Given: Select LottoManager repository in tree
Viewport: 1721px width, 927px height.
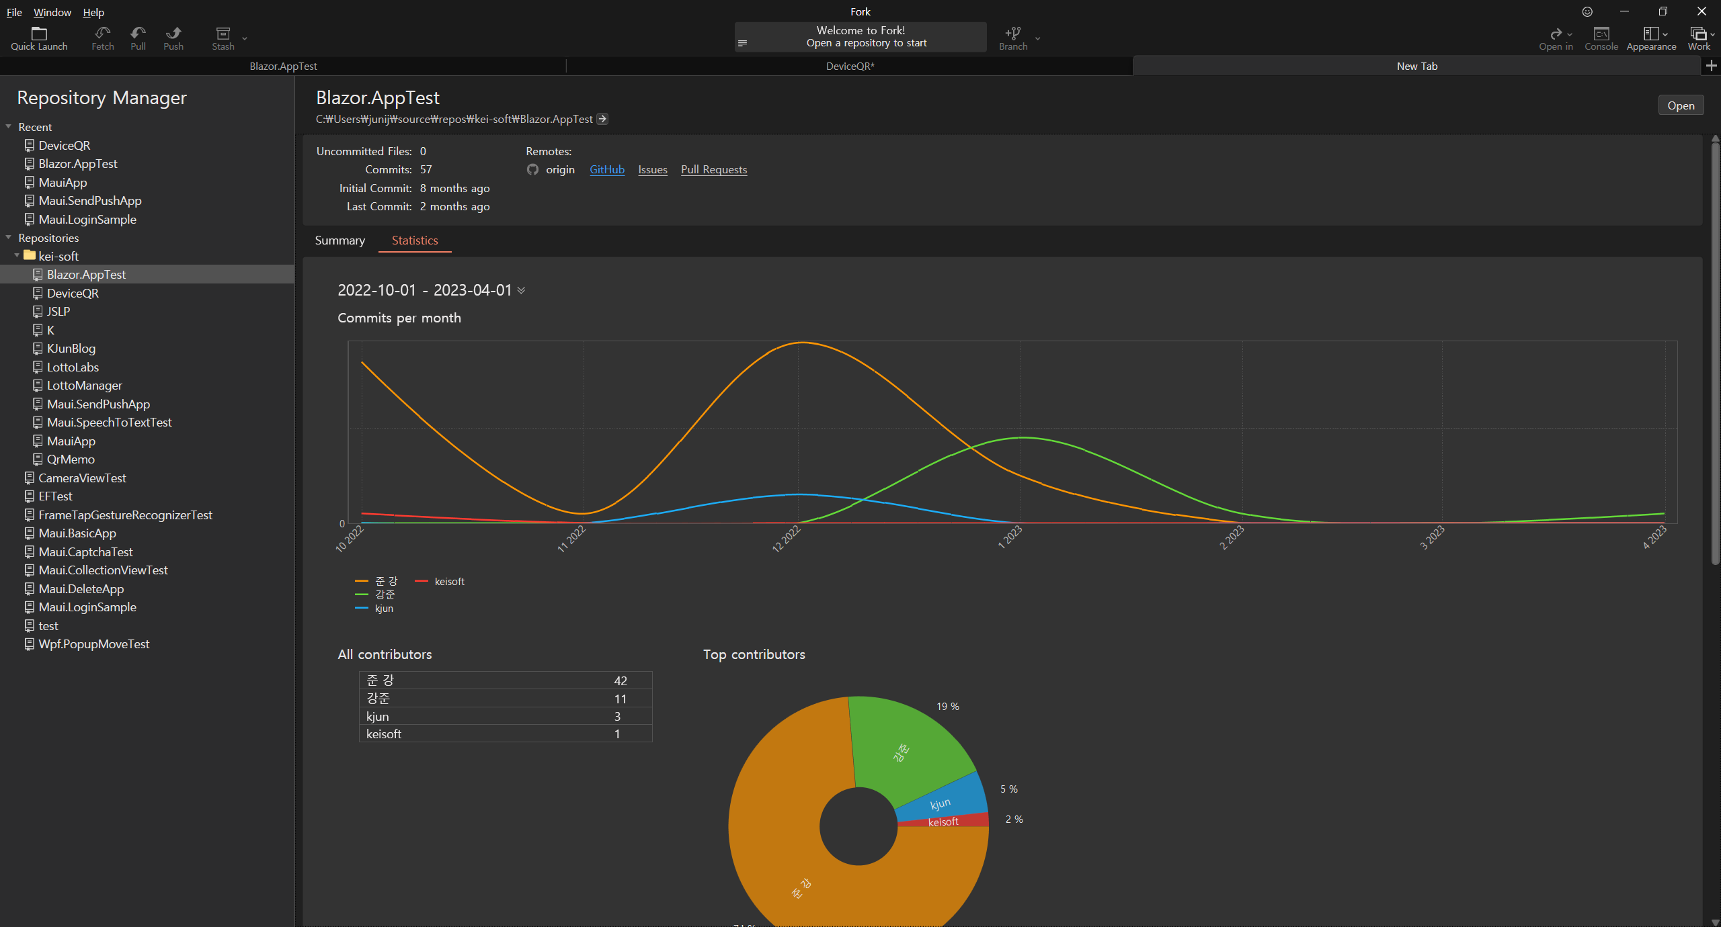Looking at the screenshot, I should point(85,386).
